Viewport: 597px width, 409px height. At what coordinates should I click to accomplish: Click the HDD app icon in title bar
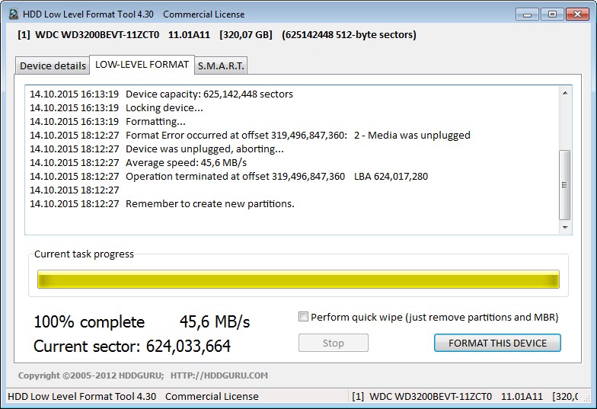click(x=14, y=14)
